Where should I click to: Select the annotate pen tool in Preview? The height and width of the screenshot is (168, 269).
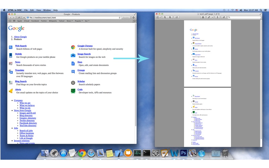coord(209,17)
